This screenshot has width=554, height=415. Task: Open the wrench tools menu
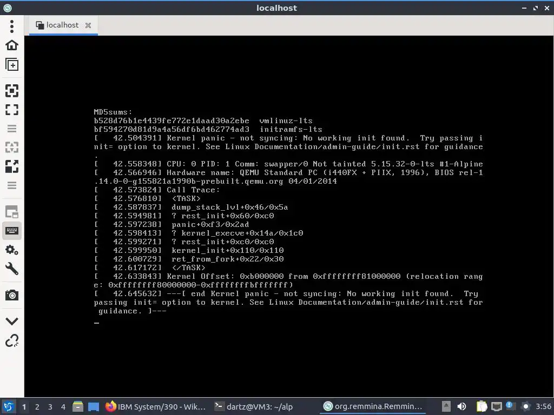point(12,269)
